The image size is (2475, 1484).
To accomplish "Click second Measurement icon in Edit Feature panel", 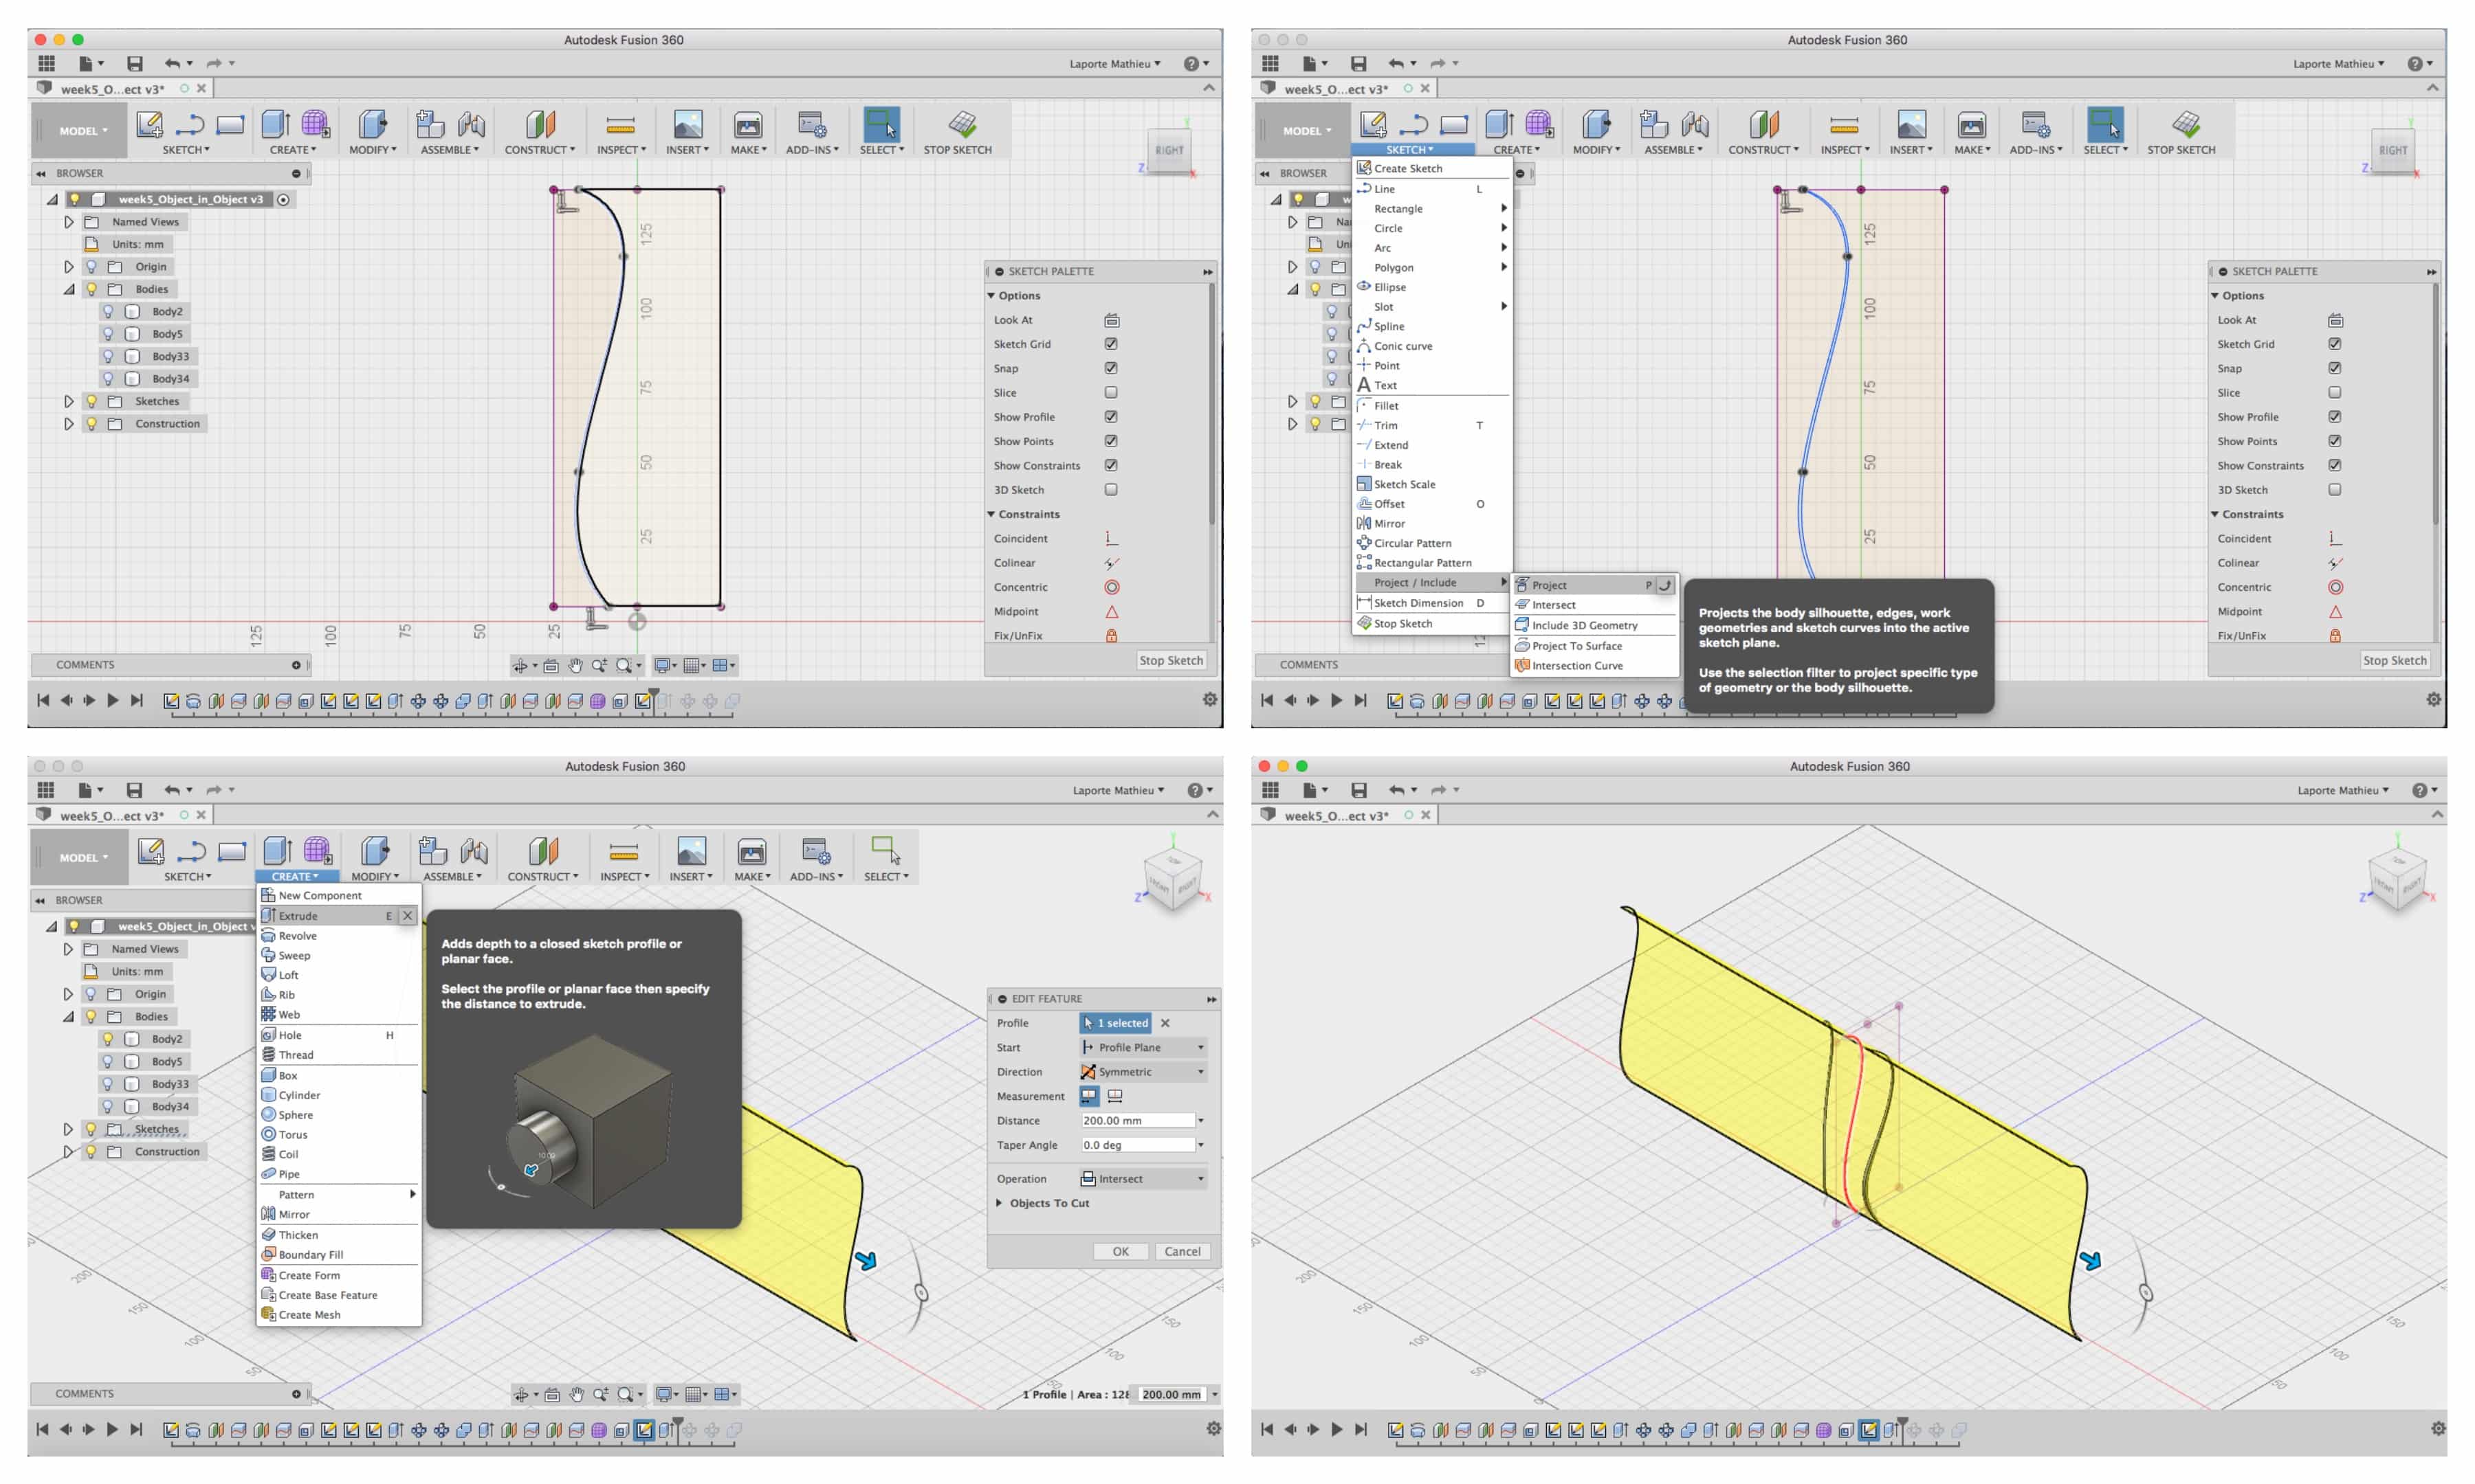I will coord(1114,1096).
